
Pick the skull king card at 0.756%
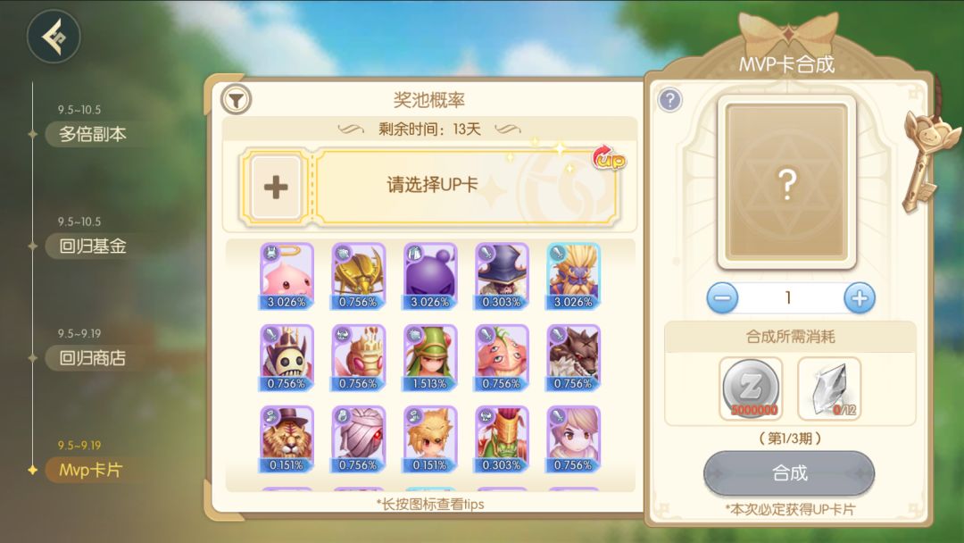[x=287, y=357]
